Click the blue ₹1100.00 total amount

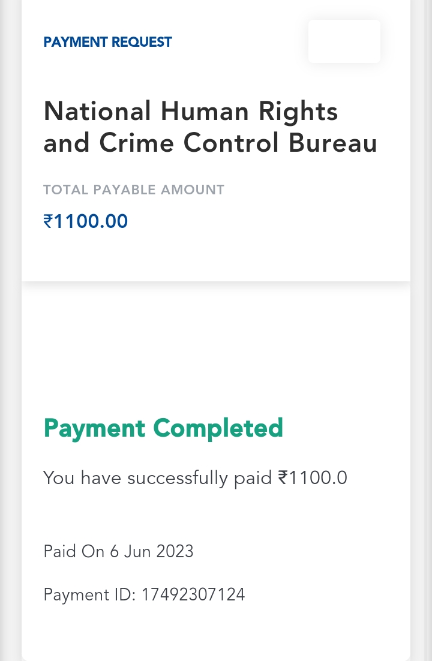[86, 221]
